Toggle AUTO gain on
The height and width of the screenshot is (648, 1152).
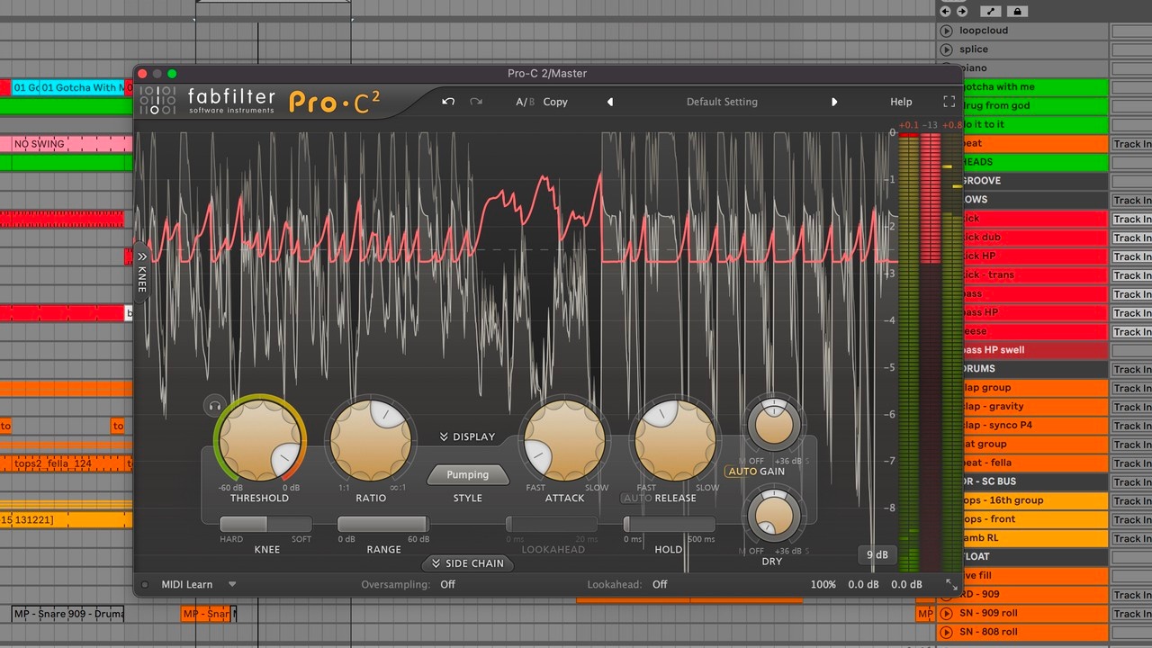[x=742, y=472]
